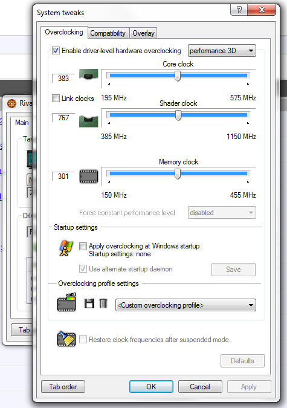The width and height of the screenshot is (287, 408).
Task: Click the System tweaks title text
Action: 60,13
